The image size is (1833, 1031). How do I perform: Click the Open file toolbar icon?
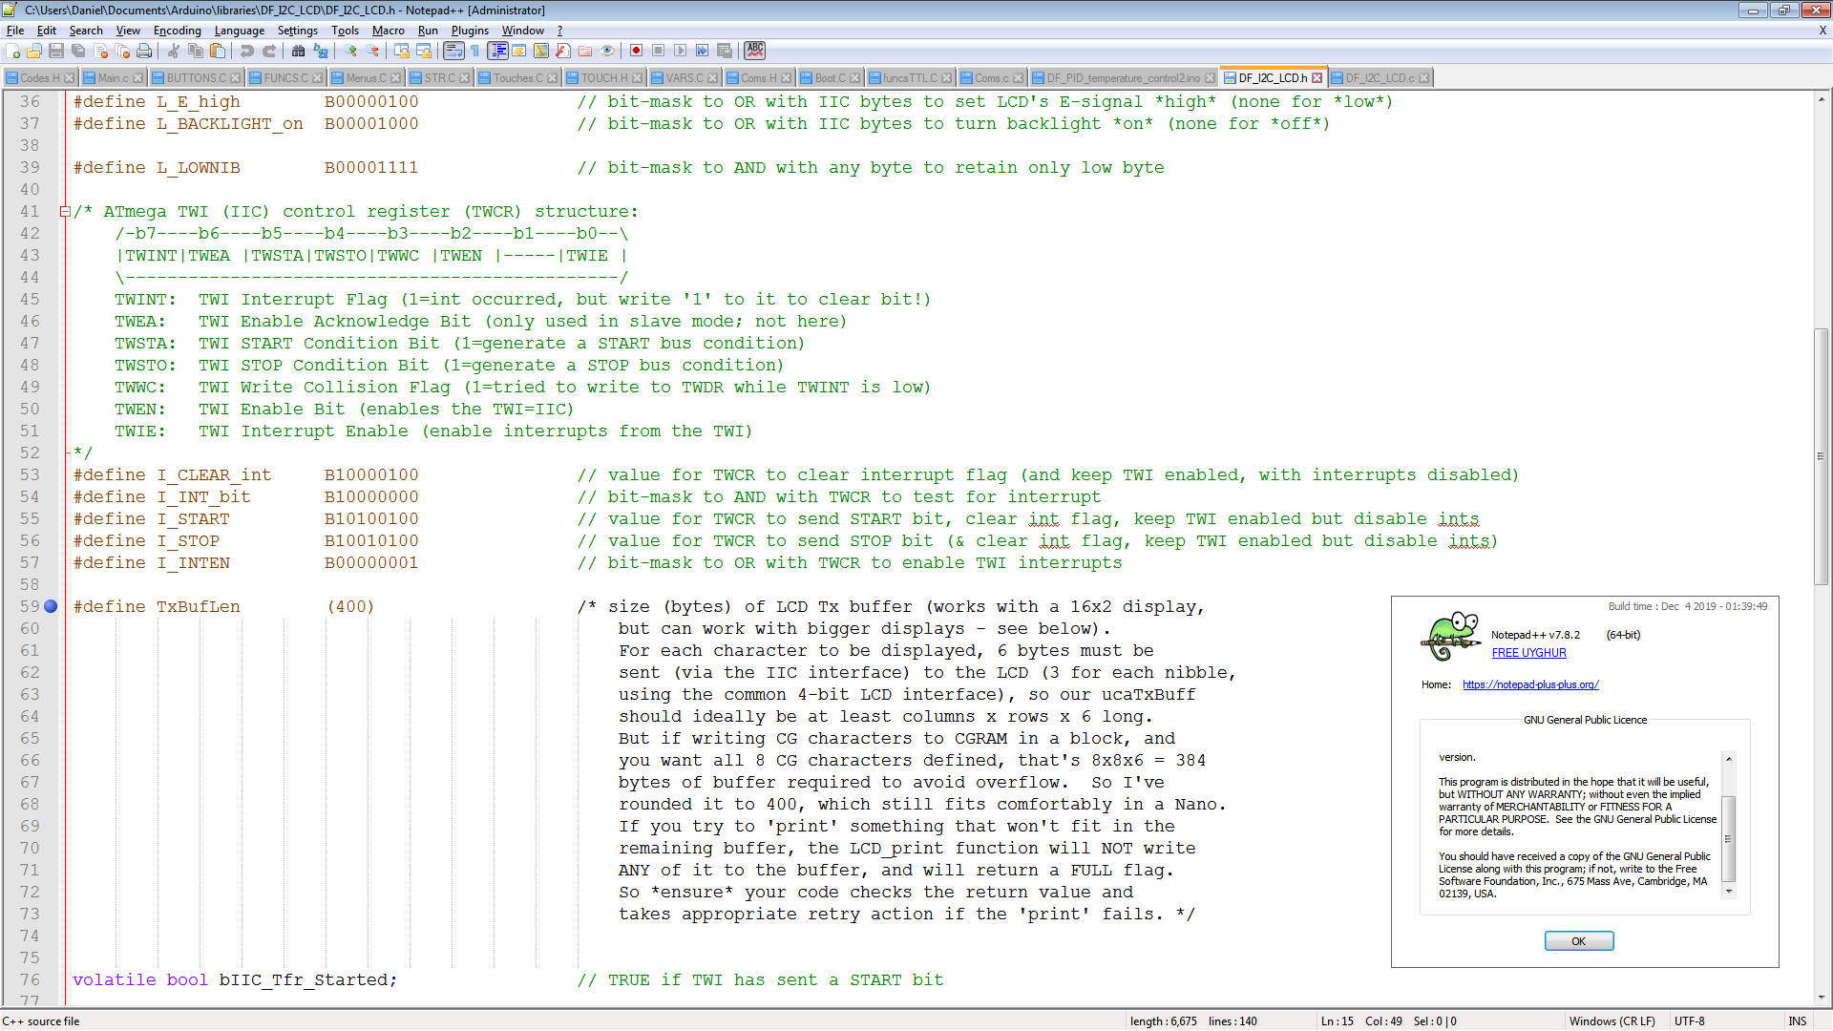pos(34,51)
